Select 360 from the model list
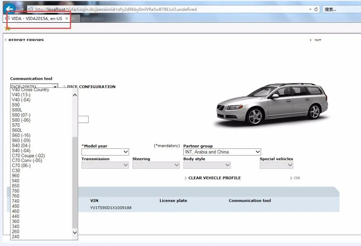The height and width of the screenshot is (246, 361). click(x=16, y=221)
